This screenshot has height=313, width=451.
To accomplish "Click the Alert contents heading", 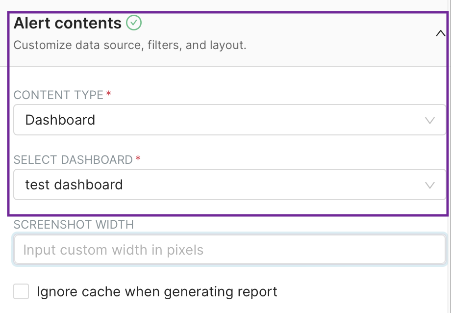I will 68,23.
